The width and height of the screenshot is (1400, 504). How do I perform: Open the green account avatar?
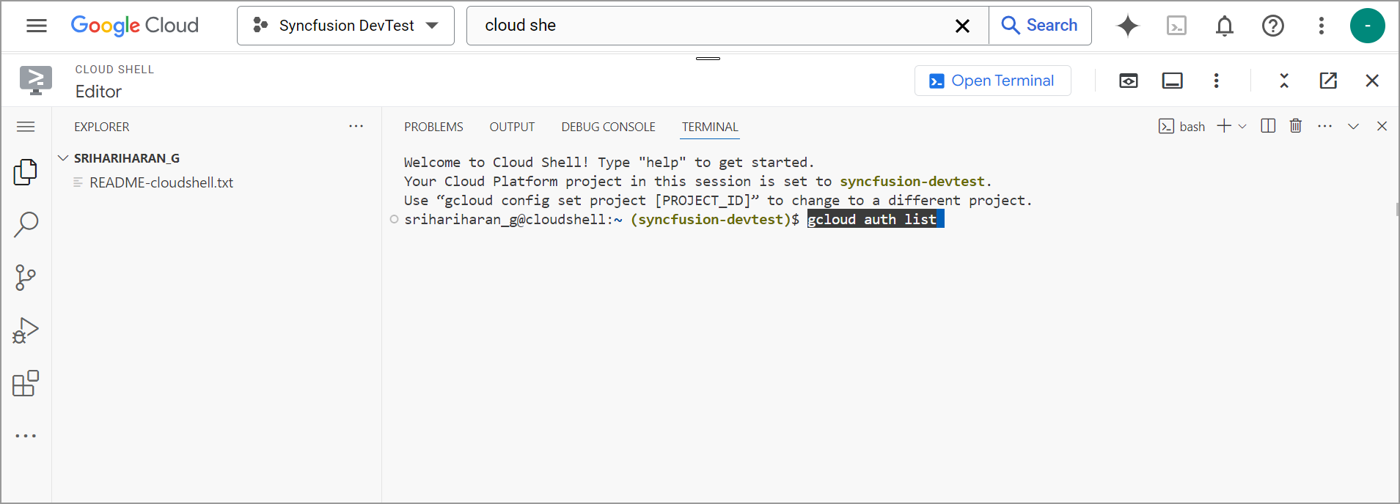1367,26
